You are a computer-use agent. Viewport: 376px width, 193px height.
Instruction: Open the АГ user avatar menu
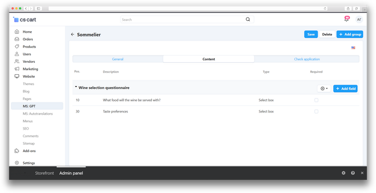(x=359, y=20)
